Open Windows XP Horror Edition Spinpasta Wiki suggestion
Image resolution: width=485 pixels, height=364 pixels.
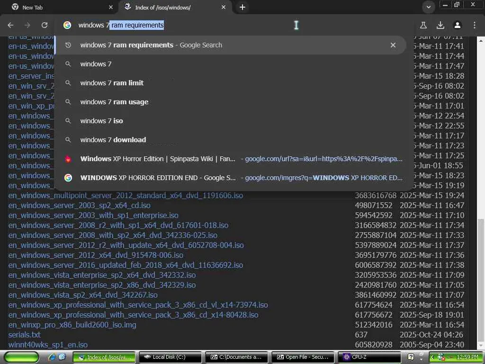tap(231, 159)
